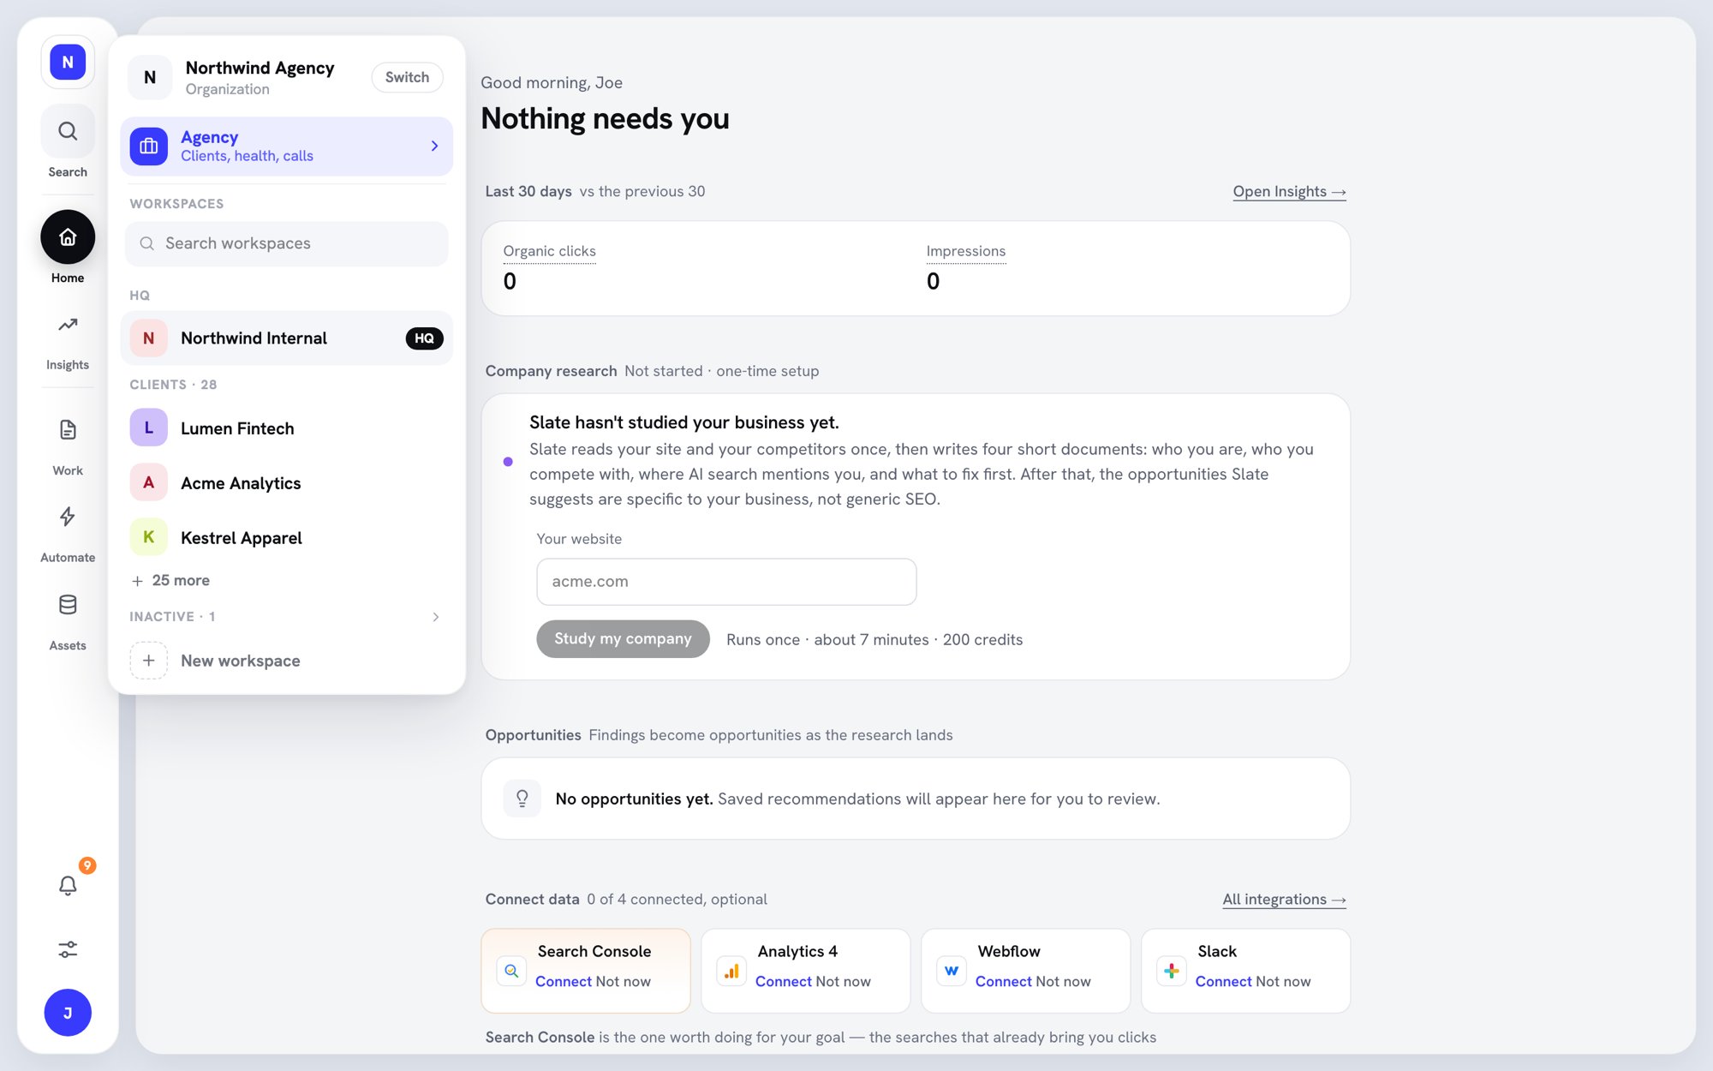The image size is (1713, 1071).
Task: Click Not now under Slack
Action: point(1283,982)
